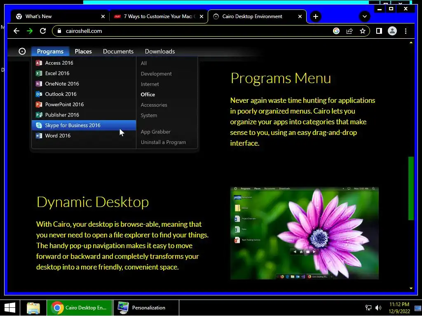The image size is (422, 316).
Task: Click the scrollbar up arrow
Action: tap(411, 42)
